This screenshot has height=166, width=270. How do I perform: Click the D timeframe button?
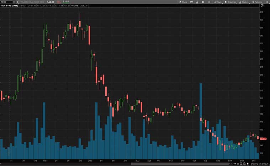(x=209, y=2)
